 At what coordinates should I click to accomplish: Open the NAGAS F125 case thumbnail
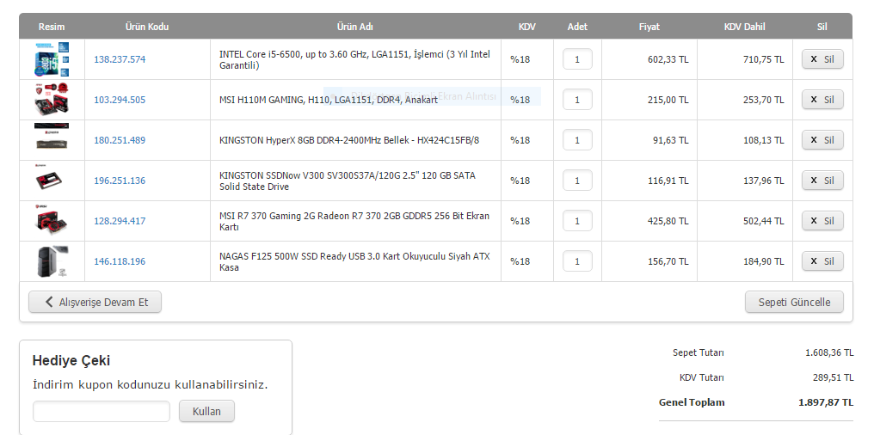(x=52, y=261)
